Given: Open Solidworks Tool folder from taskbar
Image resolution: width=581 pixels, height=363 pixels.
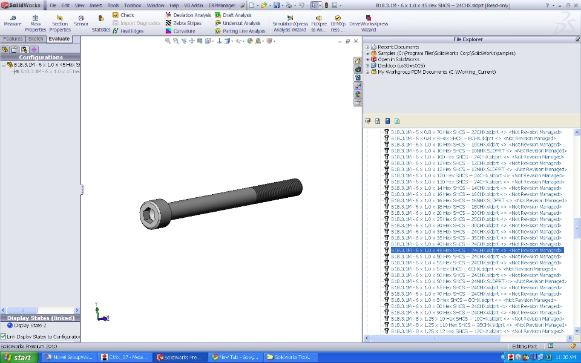Looking at the screenshot, I should [290, 358].
